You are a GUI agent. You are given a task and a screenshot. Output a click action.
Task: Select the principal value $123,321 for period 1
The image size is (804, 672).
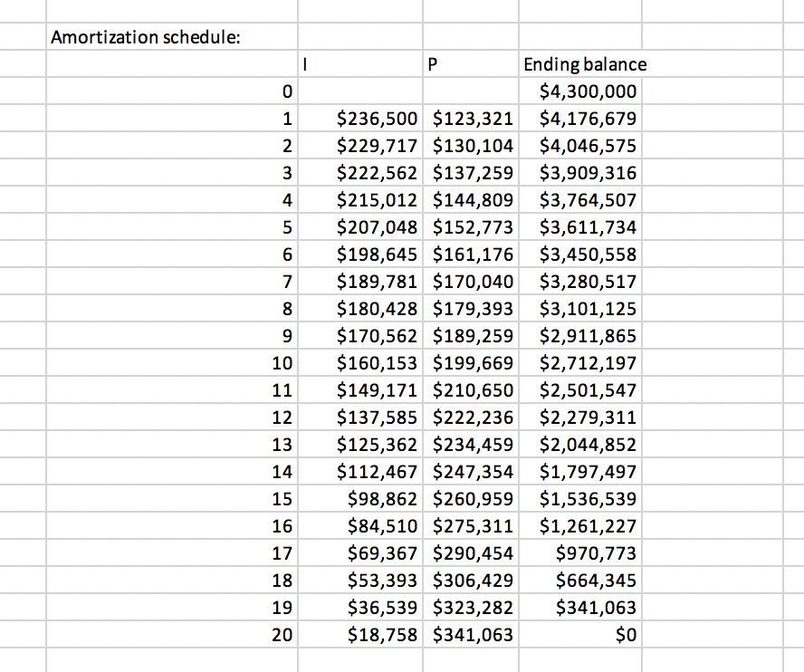tap(472, 119)
